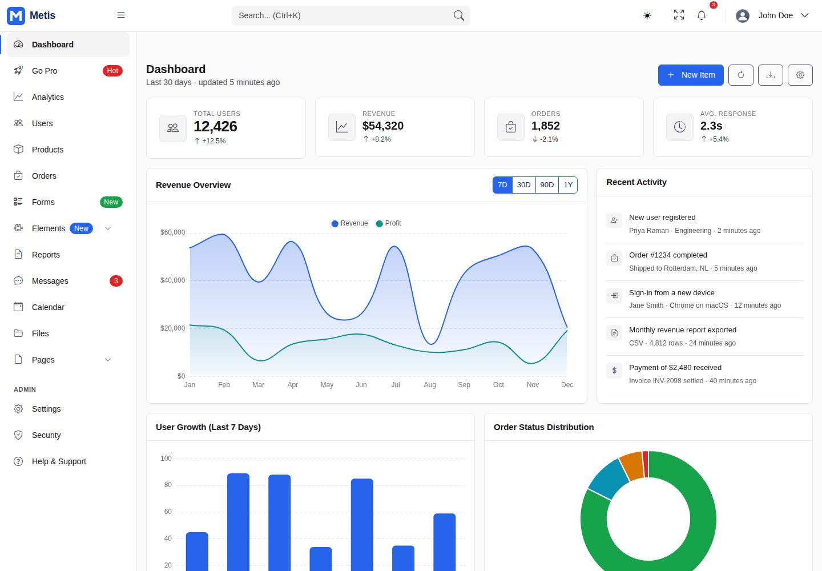Image resolution: width=822 pixels, height=571 pixels.
Task: Open dashboard settings gear button
Action: coord(800,75)
